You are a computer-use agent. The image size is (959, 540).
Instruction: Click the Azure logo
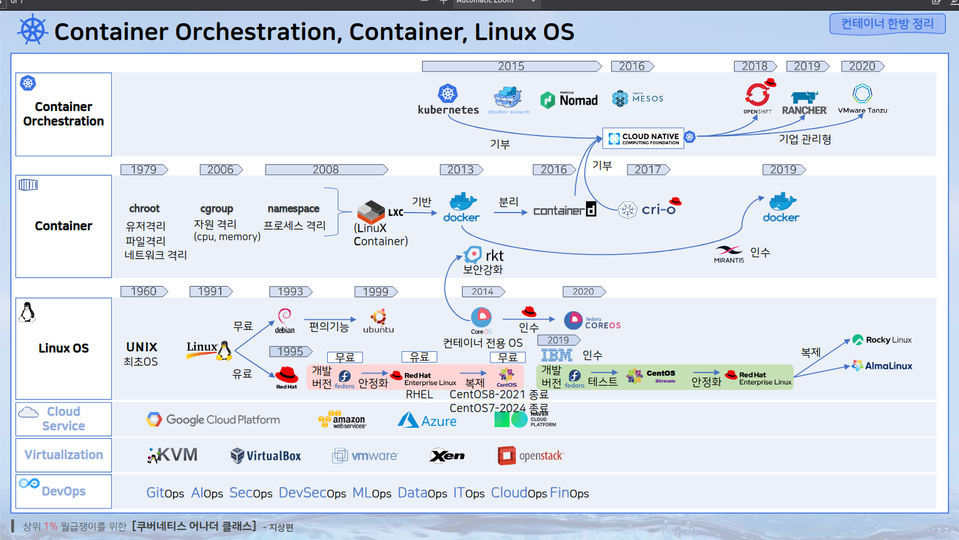[x=427, y=420]
